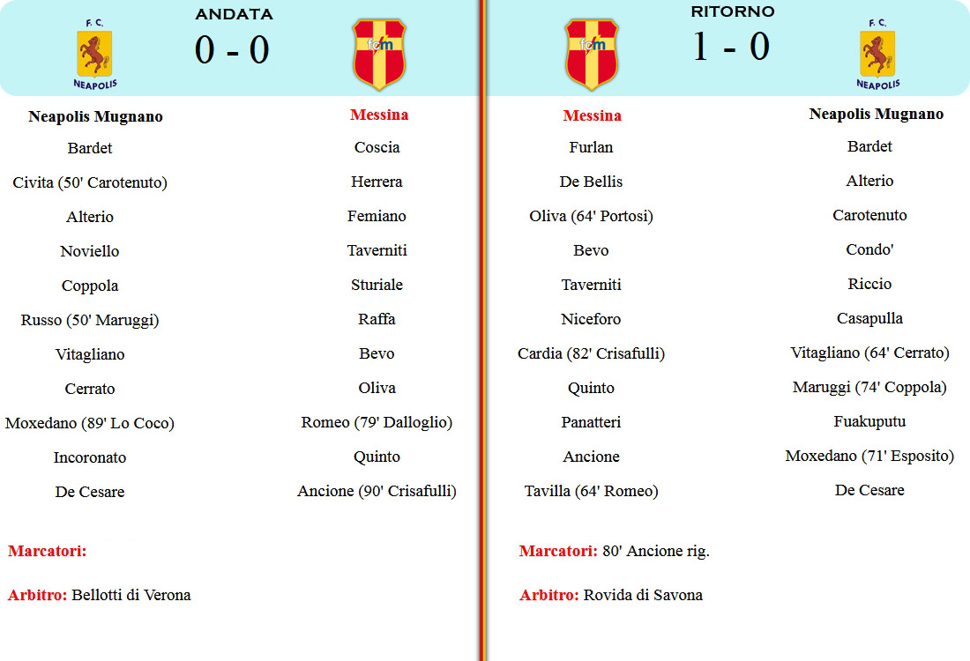This screenshot has width=970, height=661.
Task: Click the red-yellow vertical divider bar
Action: tap(482, 330)
